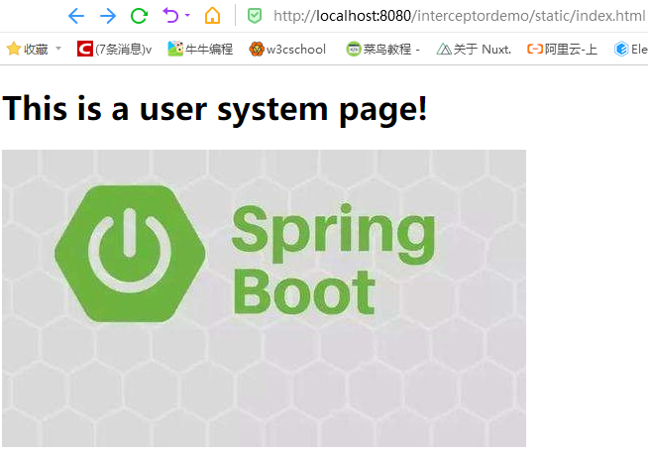Viewport: 648px width, 456px height.
Task: Click the 'This is a user system page!' heading
Action: coord(215,108)
